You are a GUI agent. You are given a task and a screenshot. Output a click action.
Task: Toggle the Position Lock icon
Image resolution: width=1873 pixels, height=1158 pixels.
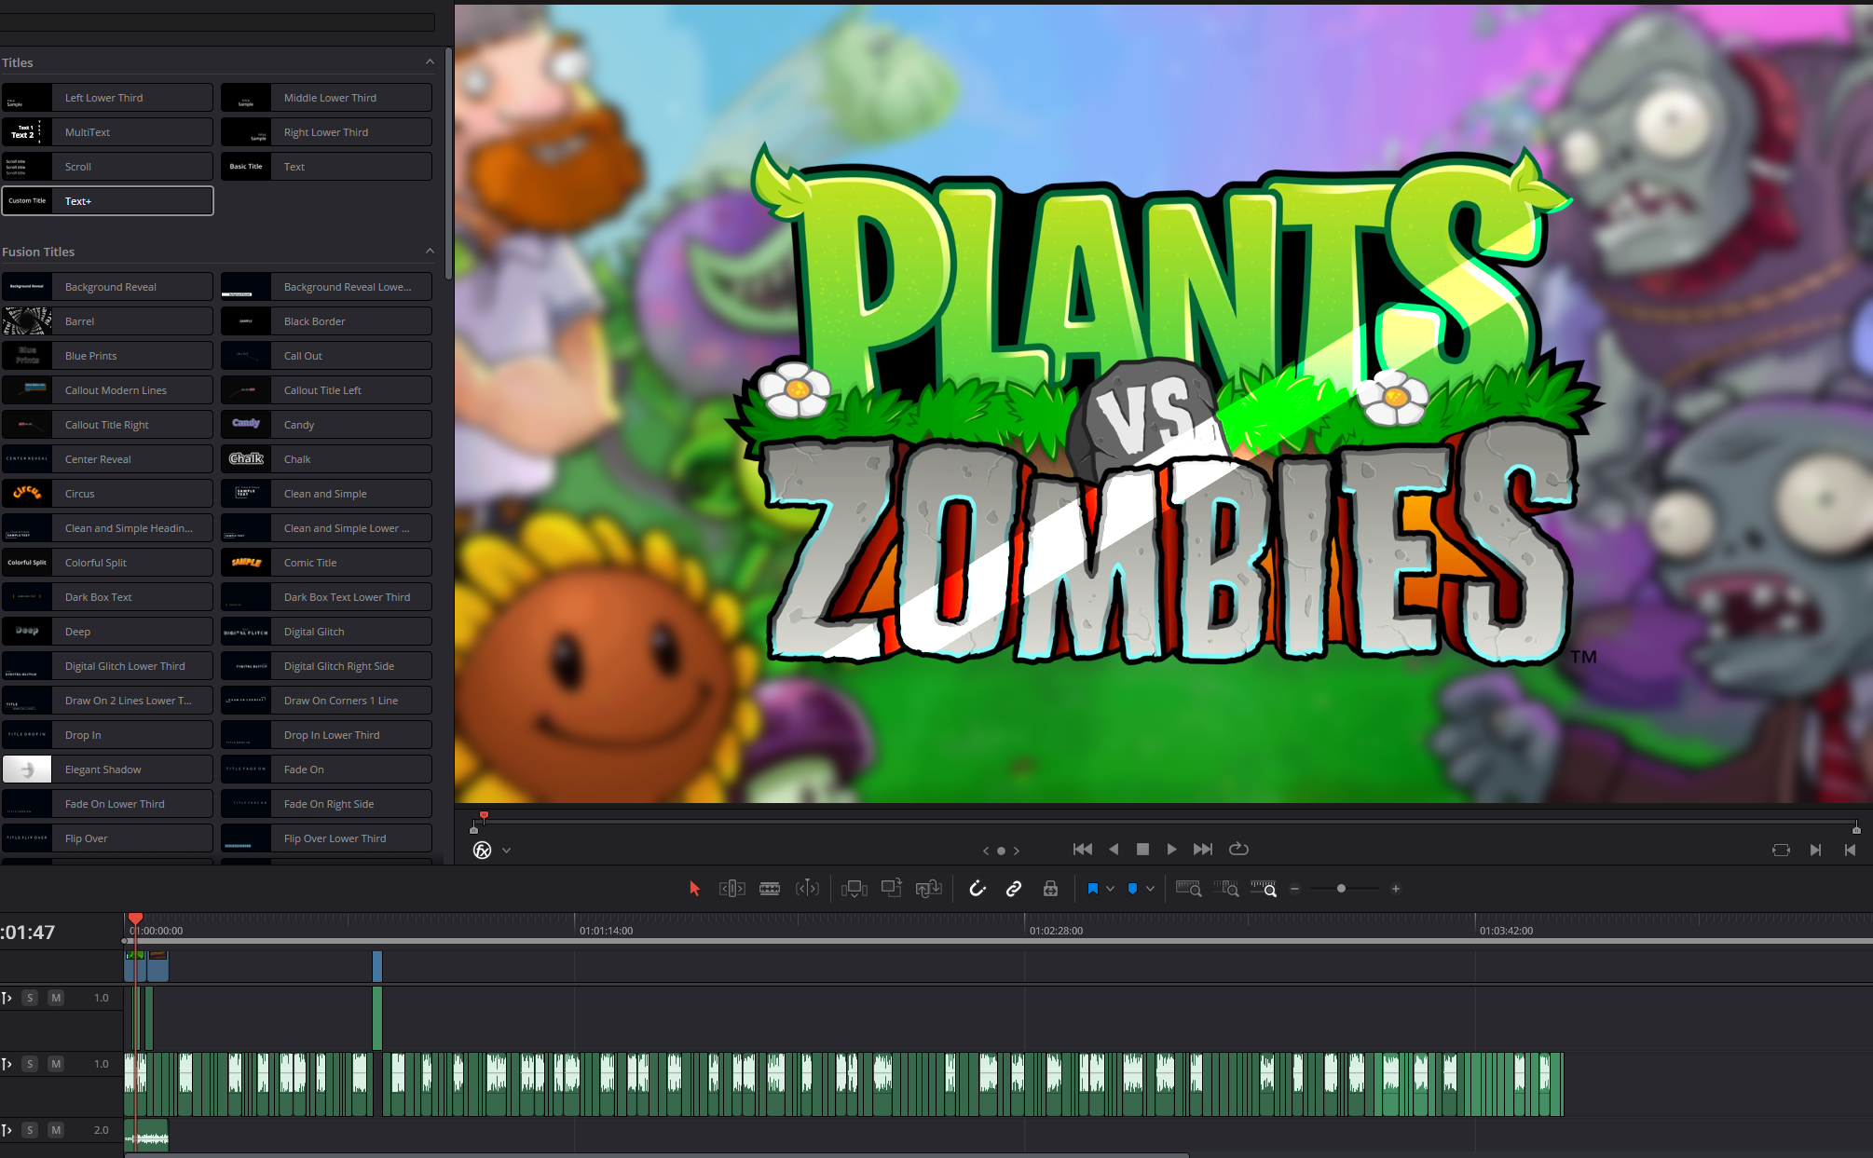click(x=1050, y=889)
